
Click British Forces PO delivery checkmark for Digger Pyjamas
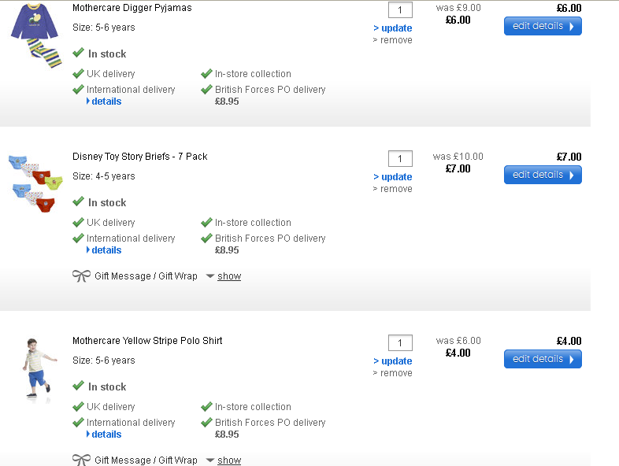(x=206, y=89)
